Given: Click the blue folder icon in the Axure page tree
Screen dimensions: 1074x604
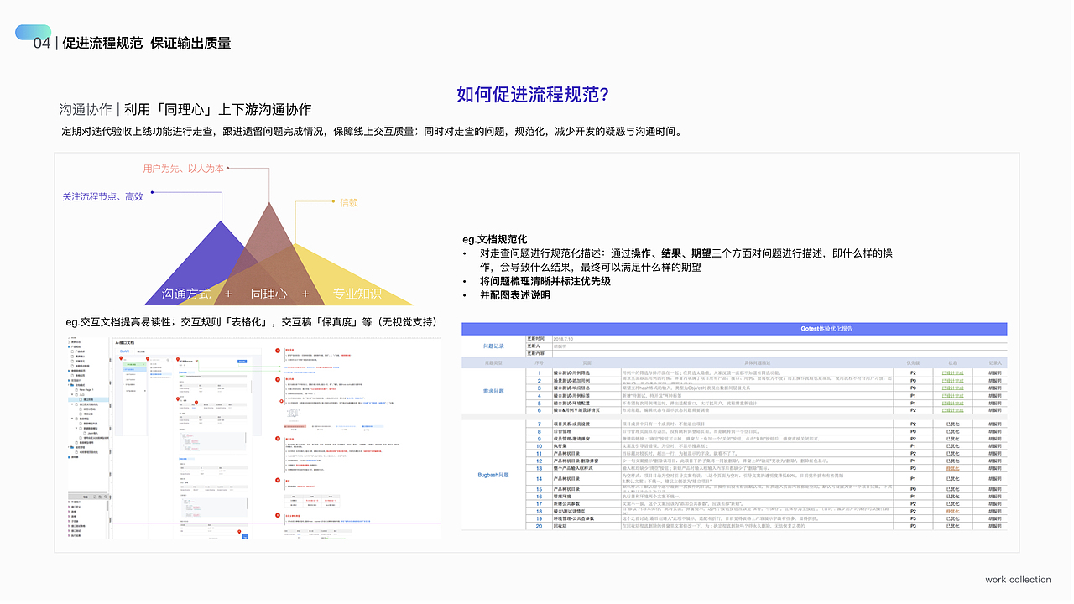Looking at the screenshot, I should tap(72, 384).
